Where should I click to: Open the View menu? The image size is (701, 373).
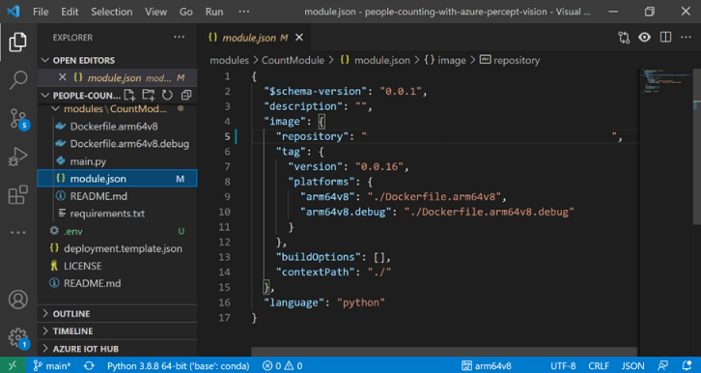156,12
